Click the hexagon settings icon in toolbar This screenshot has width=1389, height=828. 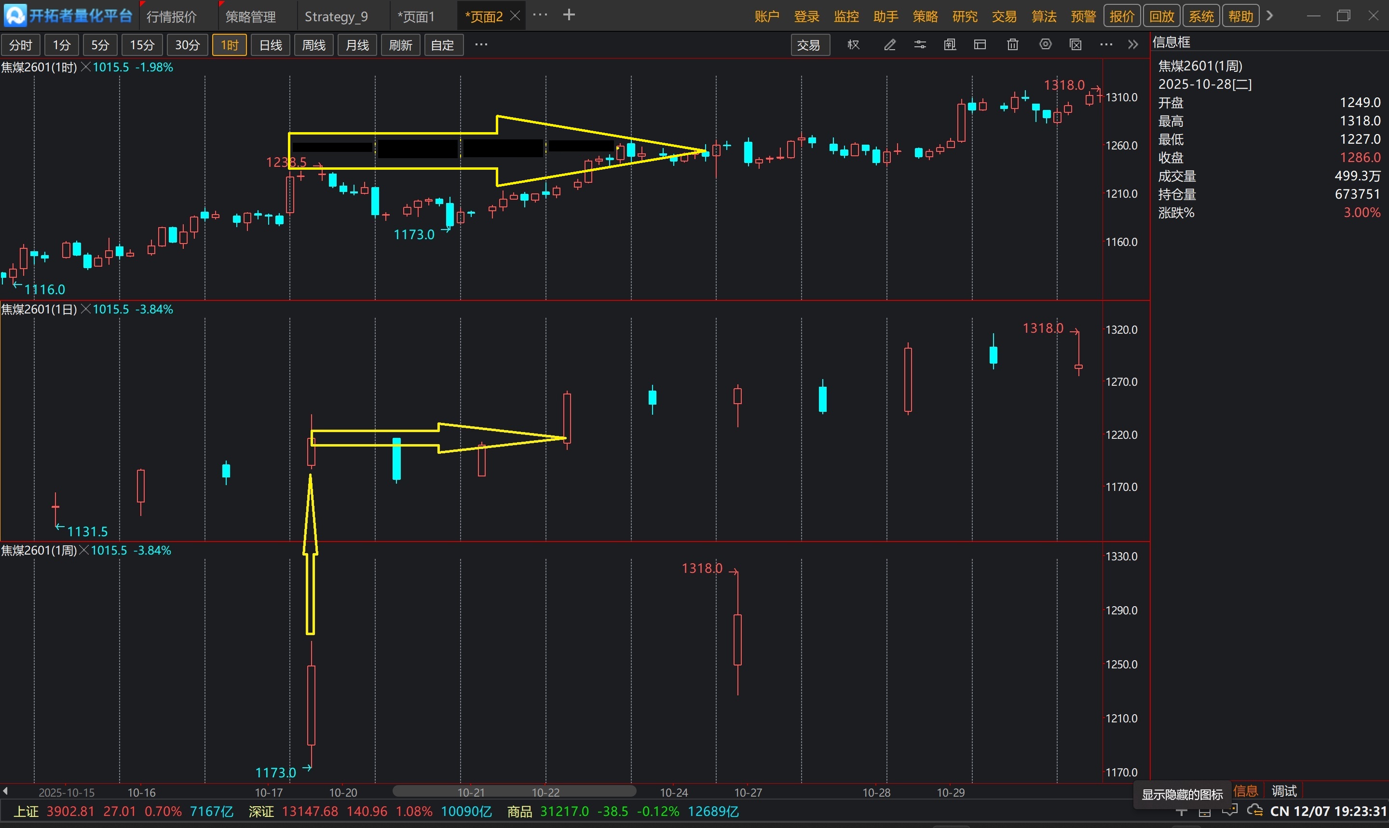point(1046,45)
